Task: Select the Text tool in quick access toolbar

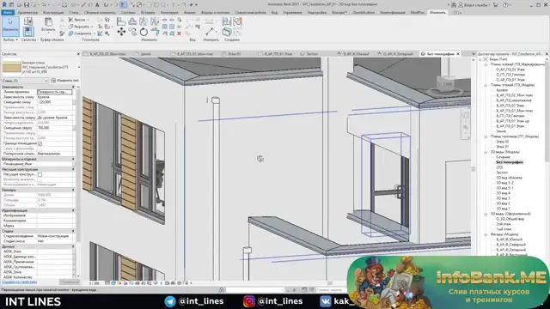Action: (x=97, y=5)
